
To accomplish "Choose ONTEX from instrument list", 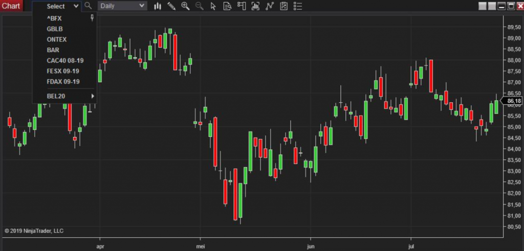I will (x=56, y=39).
